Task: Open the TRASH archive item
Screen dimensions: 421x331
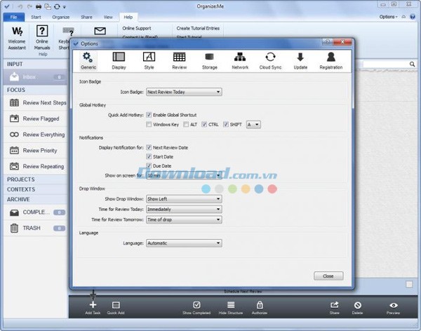Action: 32,228
